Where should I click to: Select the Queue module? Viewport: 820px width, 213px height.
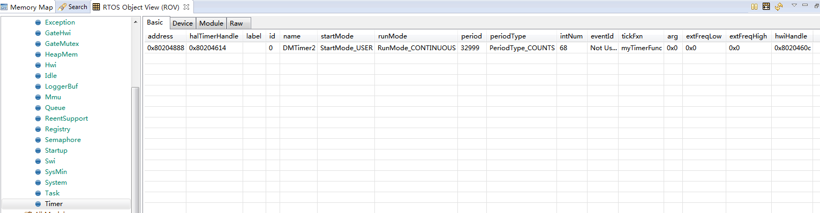(x=55, y=108)
